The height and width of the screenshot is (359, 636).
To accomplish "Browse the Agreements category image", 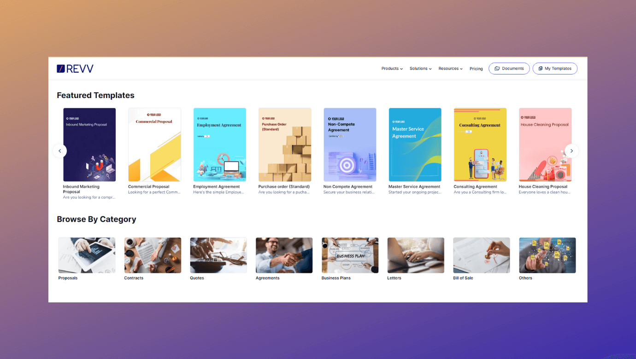I will point(284,255).
